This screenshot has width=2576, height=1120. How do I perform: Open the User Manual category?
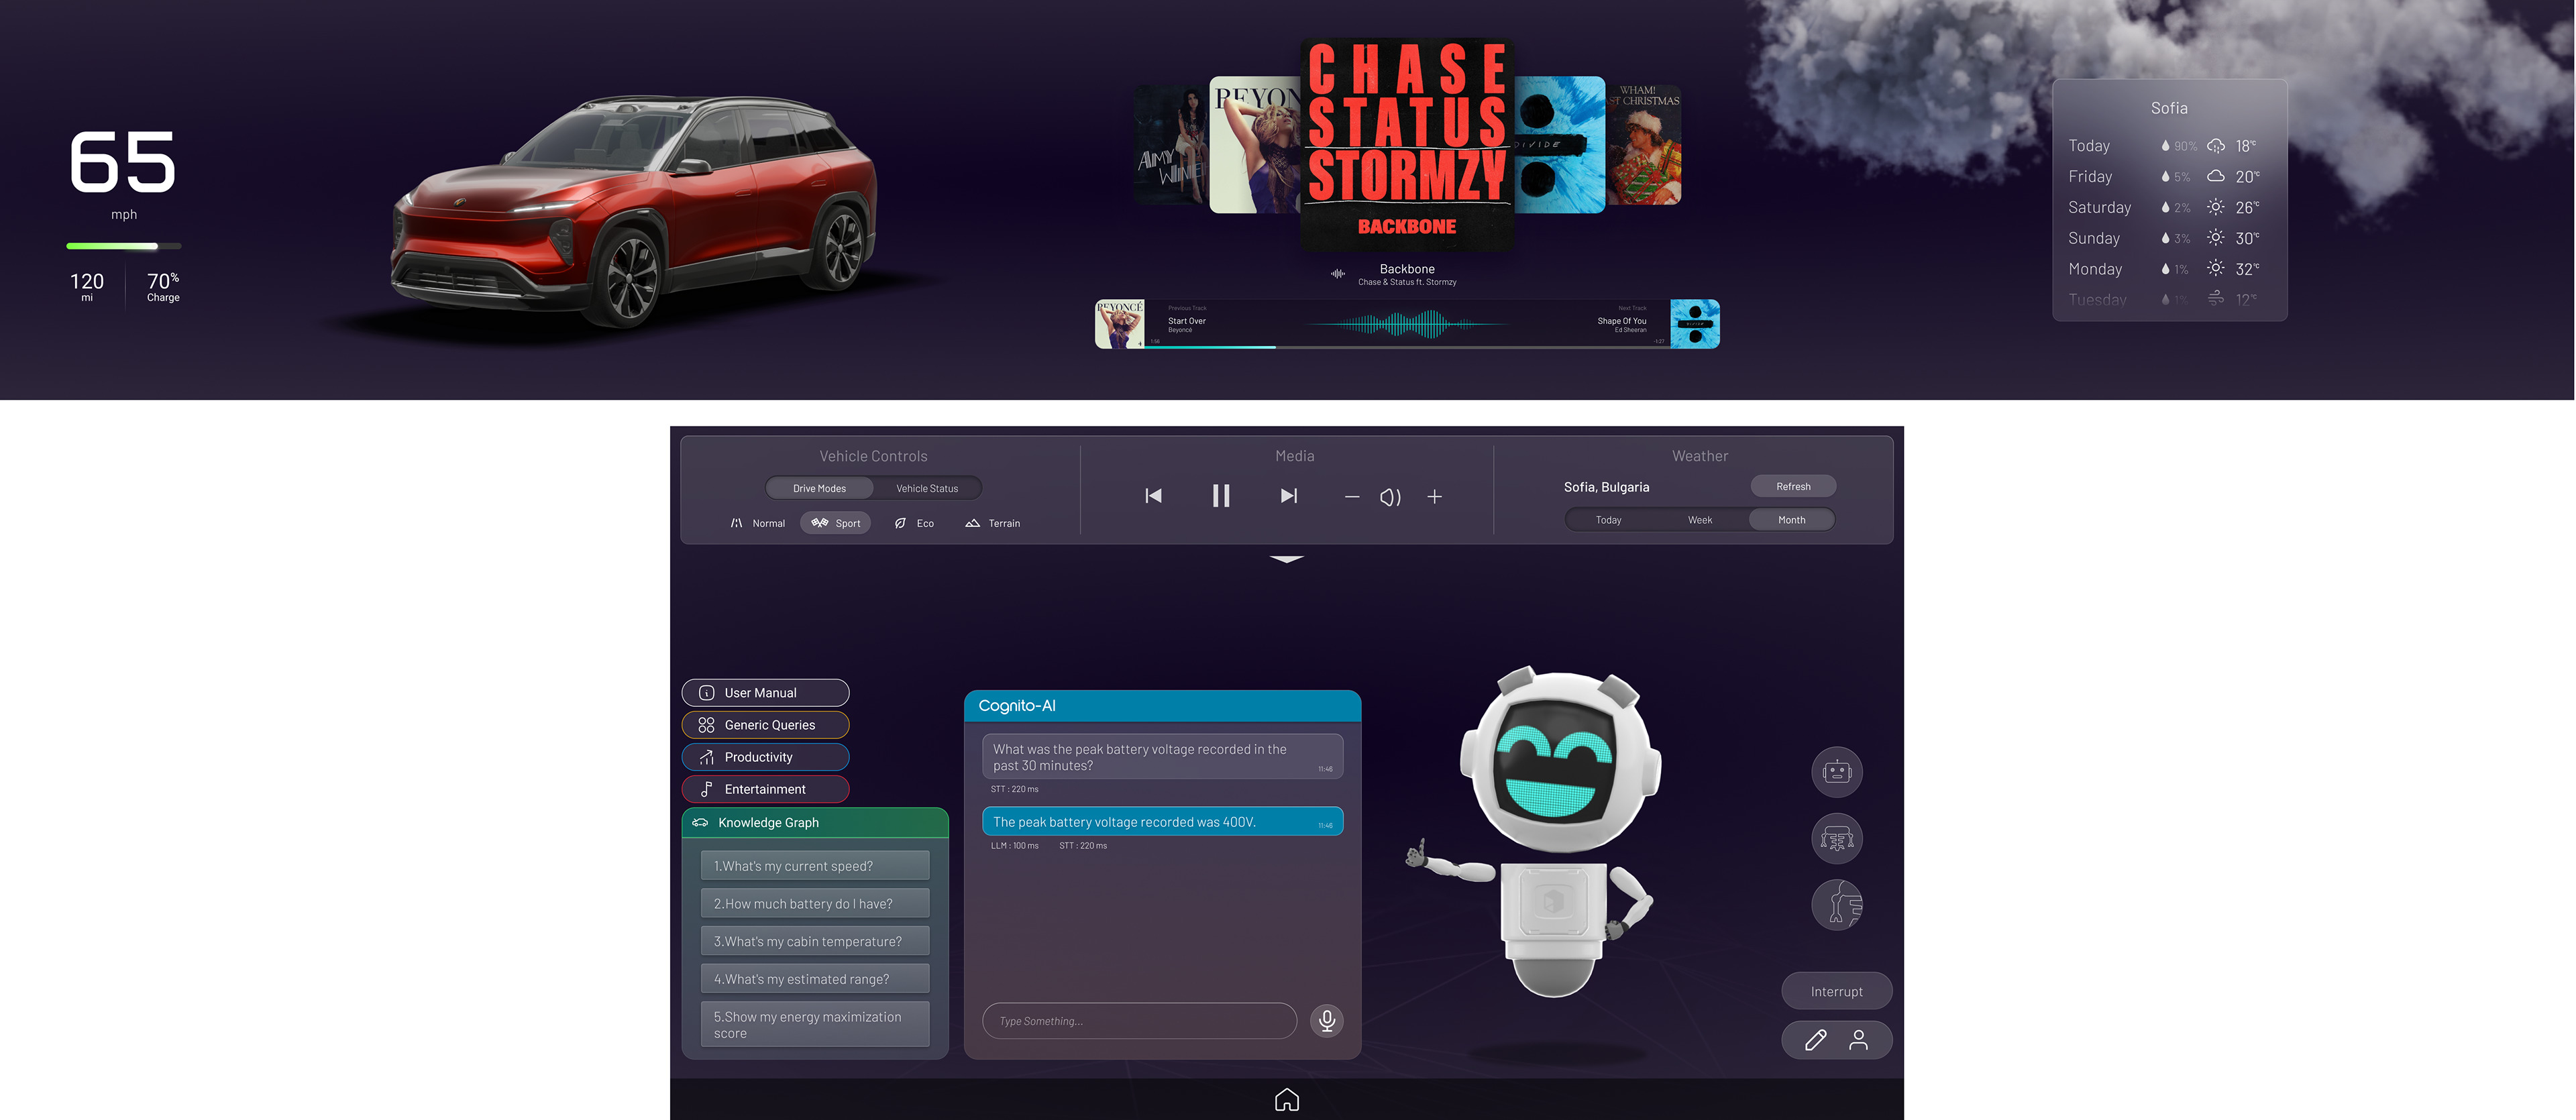click(x=766, y=693)
